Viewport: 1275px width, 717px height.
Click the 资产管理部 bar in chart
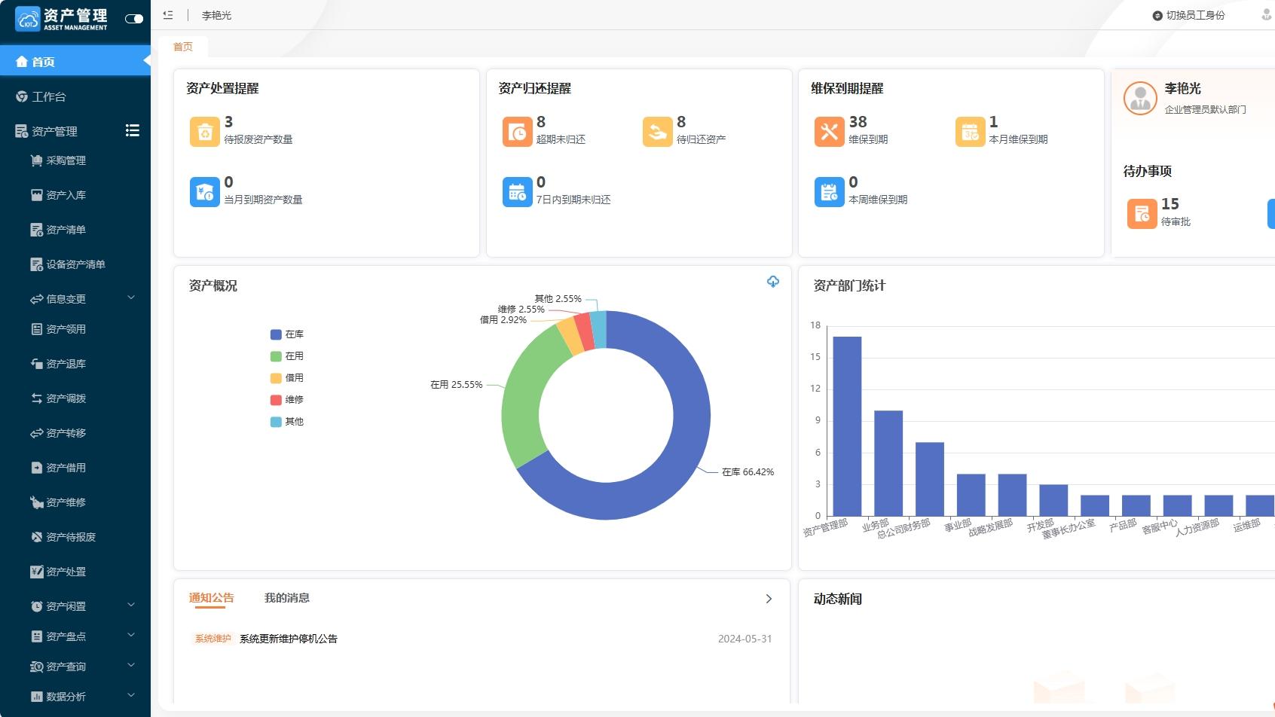[847, 426]
